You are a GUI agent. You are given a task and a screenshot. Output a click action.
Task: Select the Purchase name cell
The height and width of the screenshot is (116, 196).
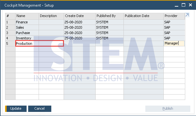[27, 33]
